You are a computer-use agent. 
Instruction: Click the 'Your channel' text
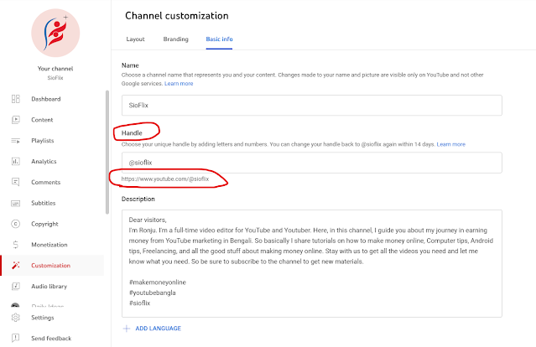click(x=55, y=69)
